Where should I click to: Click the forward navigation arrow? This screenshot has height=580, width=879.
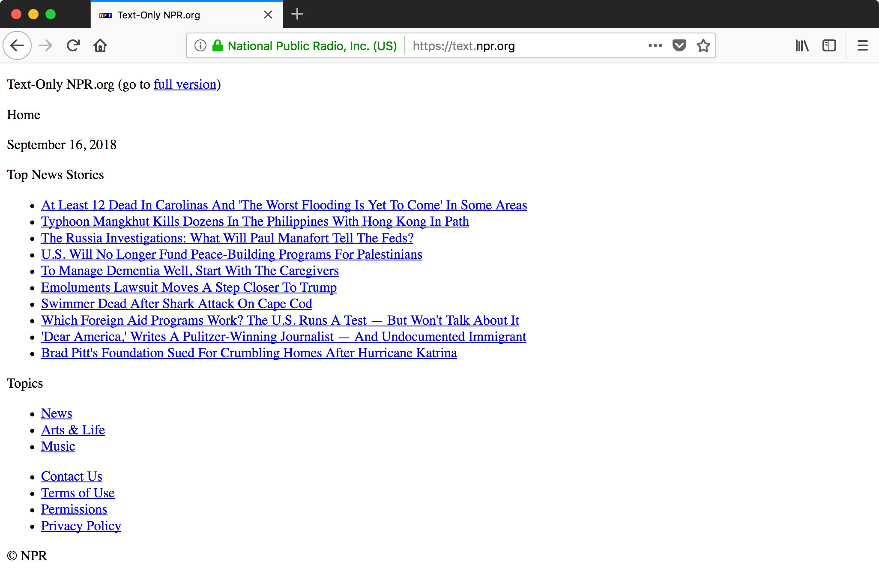[x=45, y=45]
